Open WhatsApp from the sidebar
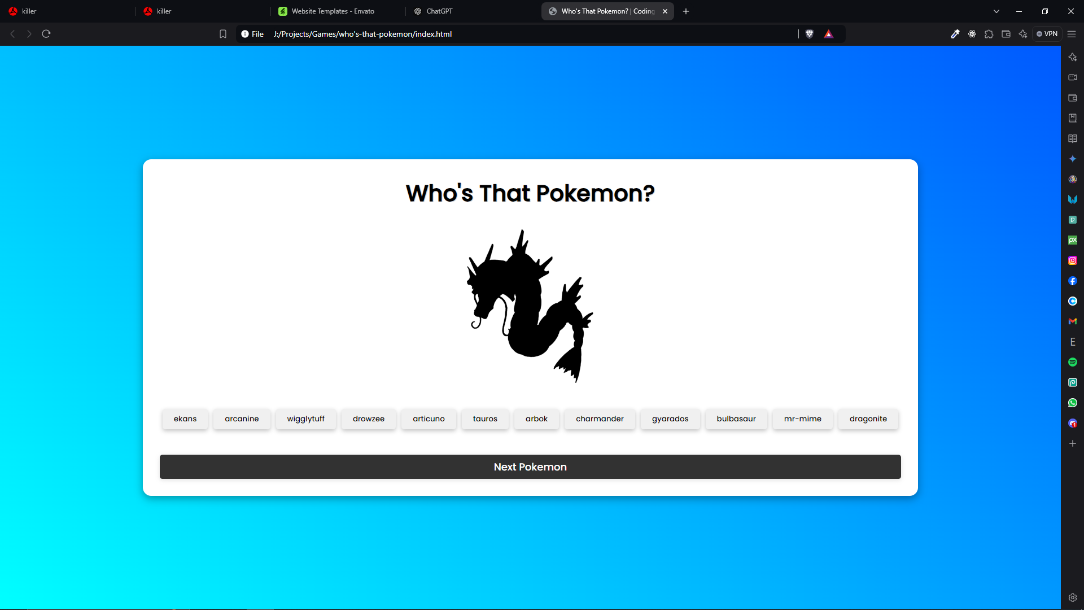This screenshot has width=1084, height=610. (1073, 403)
